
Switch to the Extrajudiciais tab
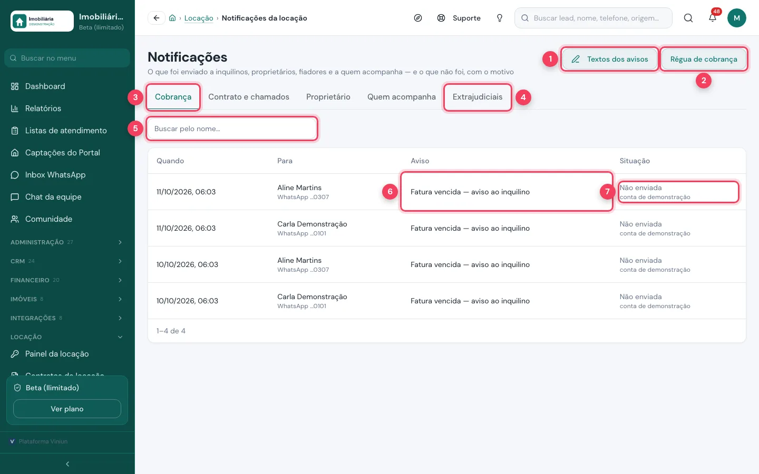pyautogui.click(x=478, y=97)
